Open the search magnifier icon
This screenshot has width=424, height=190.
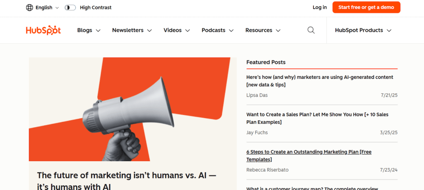[x=311, y=30]
